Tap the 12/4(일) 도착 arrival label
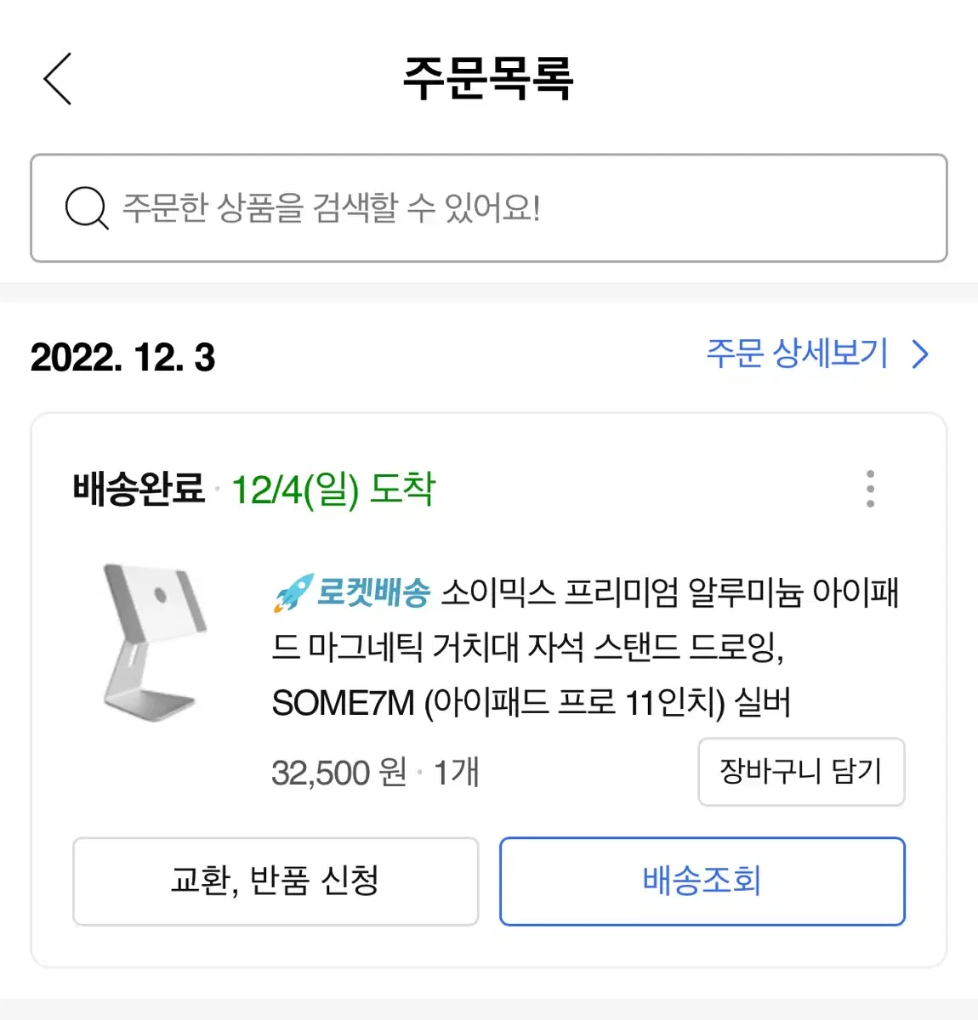 (333, 489)
